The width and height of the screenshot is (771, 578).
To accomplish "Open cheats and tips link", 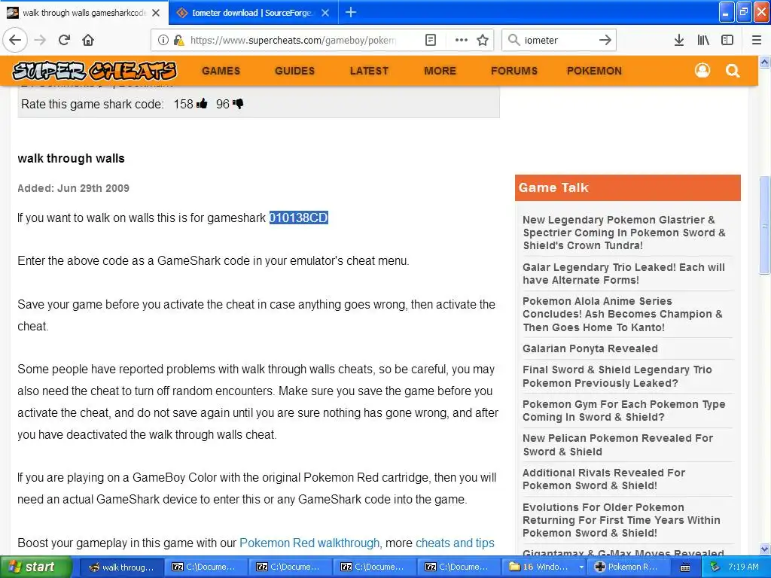I will point(455,543).
